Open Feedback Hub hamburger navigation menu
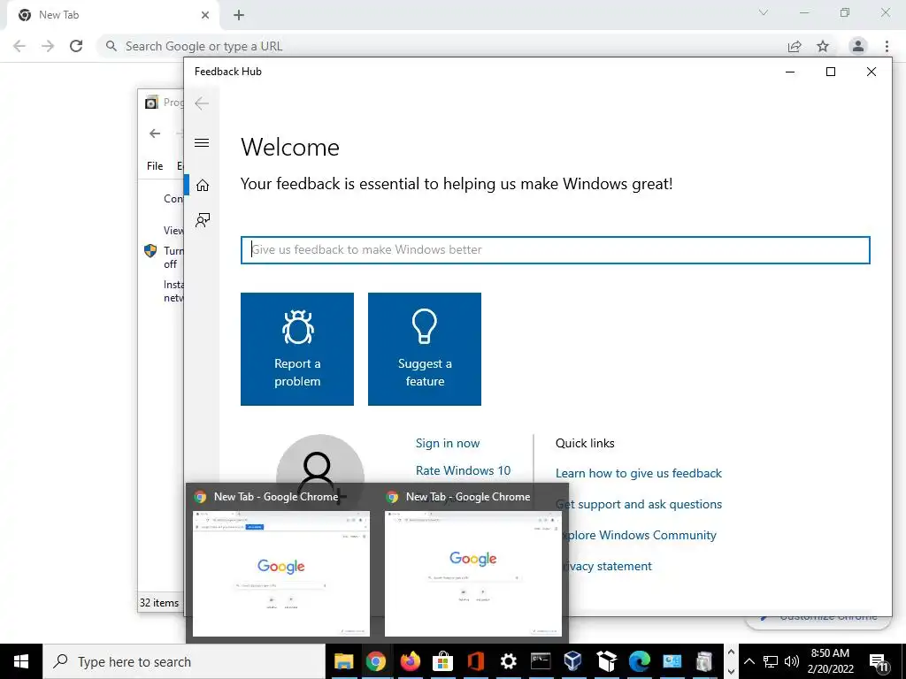 [202, 142]
